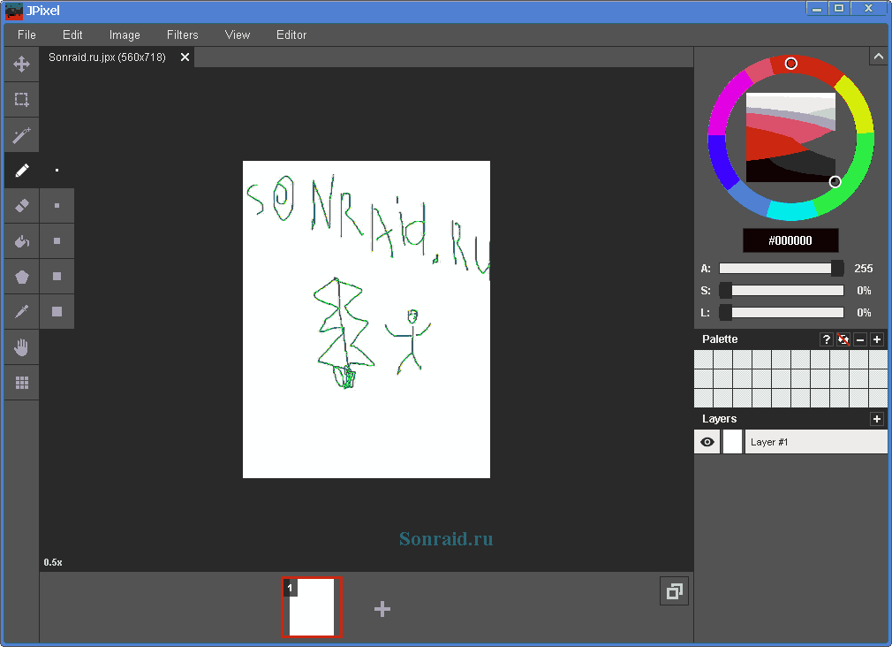Choose the smallest brush size dot
892x647 pixels.
tap(57, 170)
